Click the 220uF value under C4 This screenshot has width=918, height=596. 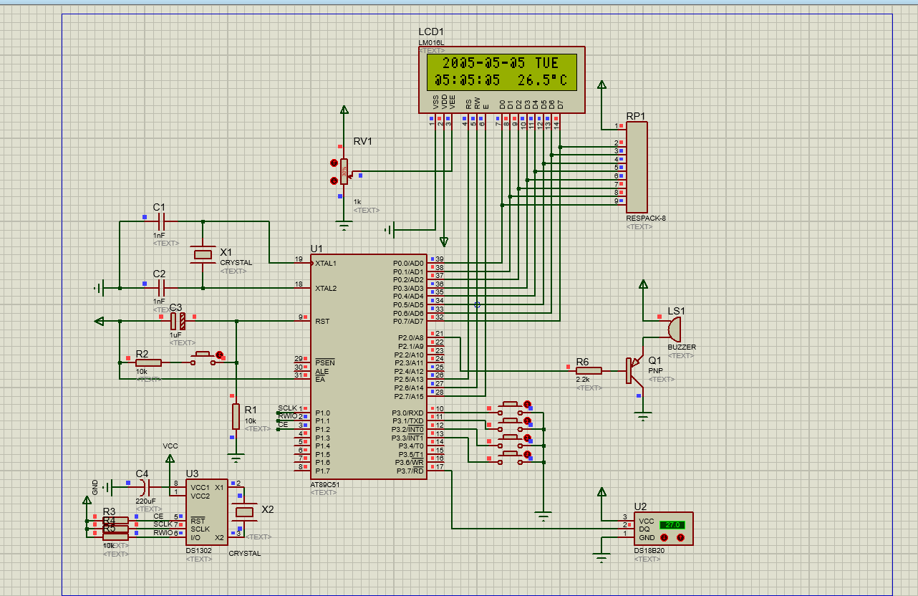pyautogui.click(x=145, y=501)
